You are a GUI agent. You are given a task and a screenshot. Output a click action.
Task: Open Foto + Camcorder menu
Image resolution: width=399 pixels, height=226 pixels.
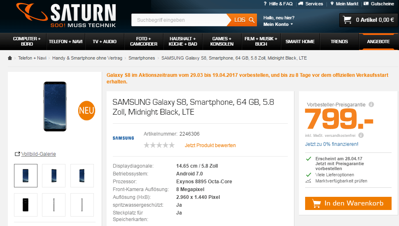click(144, 42)
